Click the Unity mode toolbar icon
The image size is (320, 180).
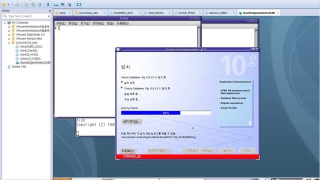[69, 4]
